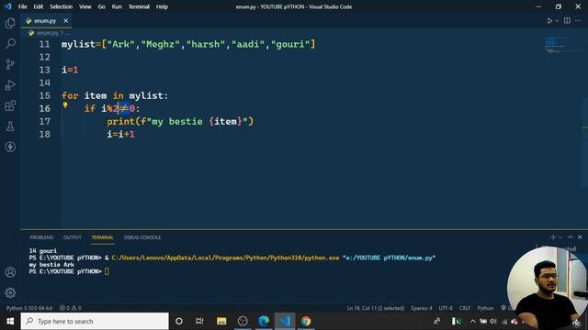The image size is (588, 330).
Task: Open editor More Actions ellipsis
Action: click(578, 20)
